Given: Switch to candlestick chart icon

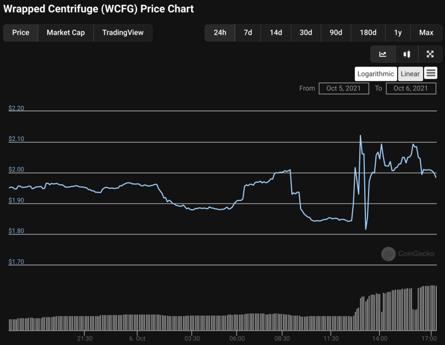Looking at the screenshot, I should point(407,54).
